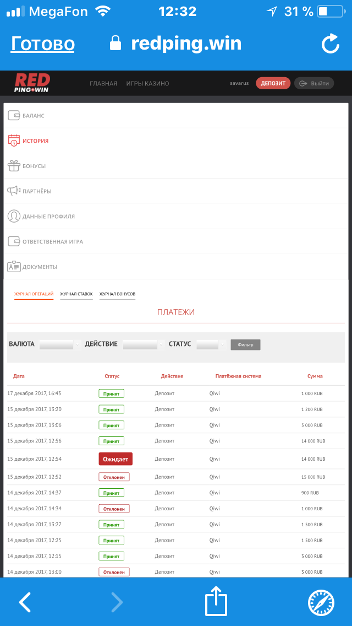Tap the share icon in bottom bar

216,601
